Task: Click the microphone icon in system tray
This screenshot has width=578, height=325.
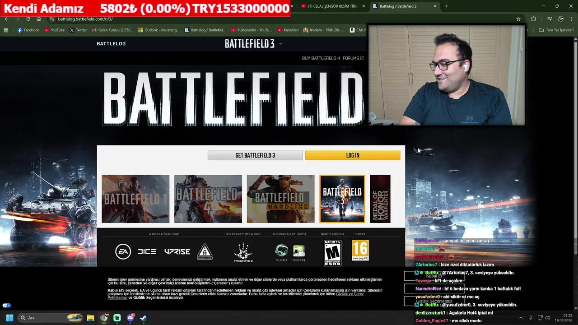Action: coord(531,318)
